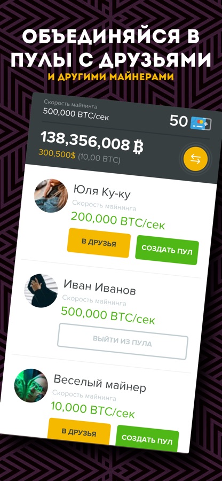222x481 pixels.
Task: Tap the 500,000 BTC/сек header speed
Action: click(76, 114)
